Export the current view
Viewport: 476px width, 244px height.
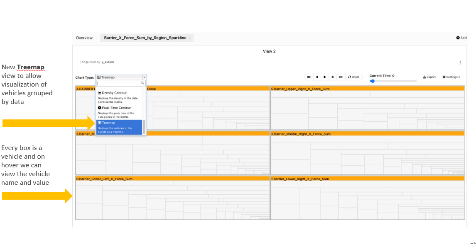click(429, 77)
